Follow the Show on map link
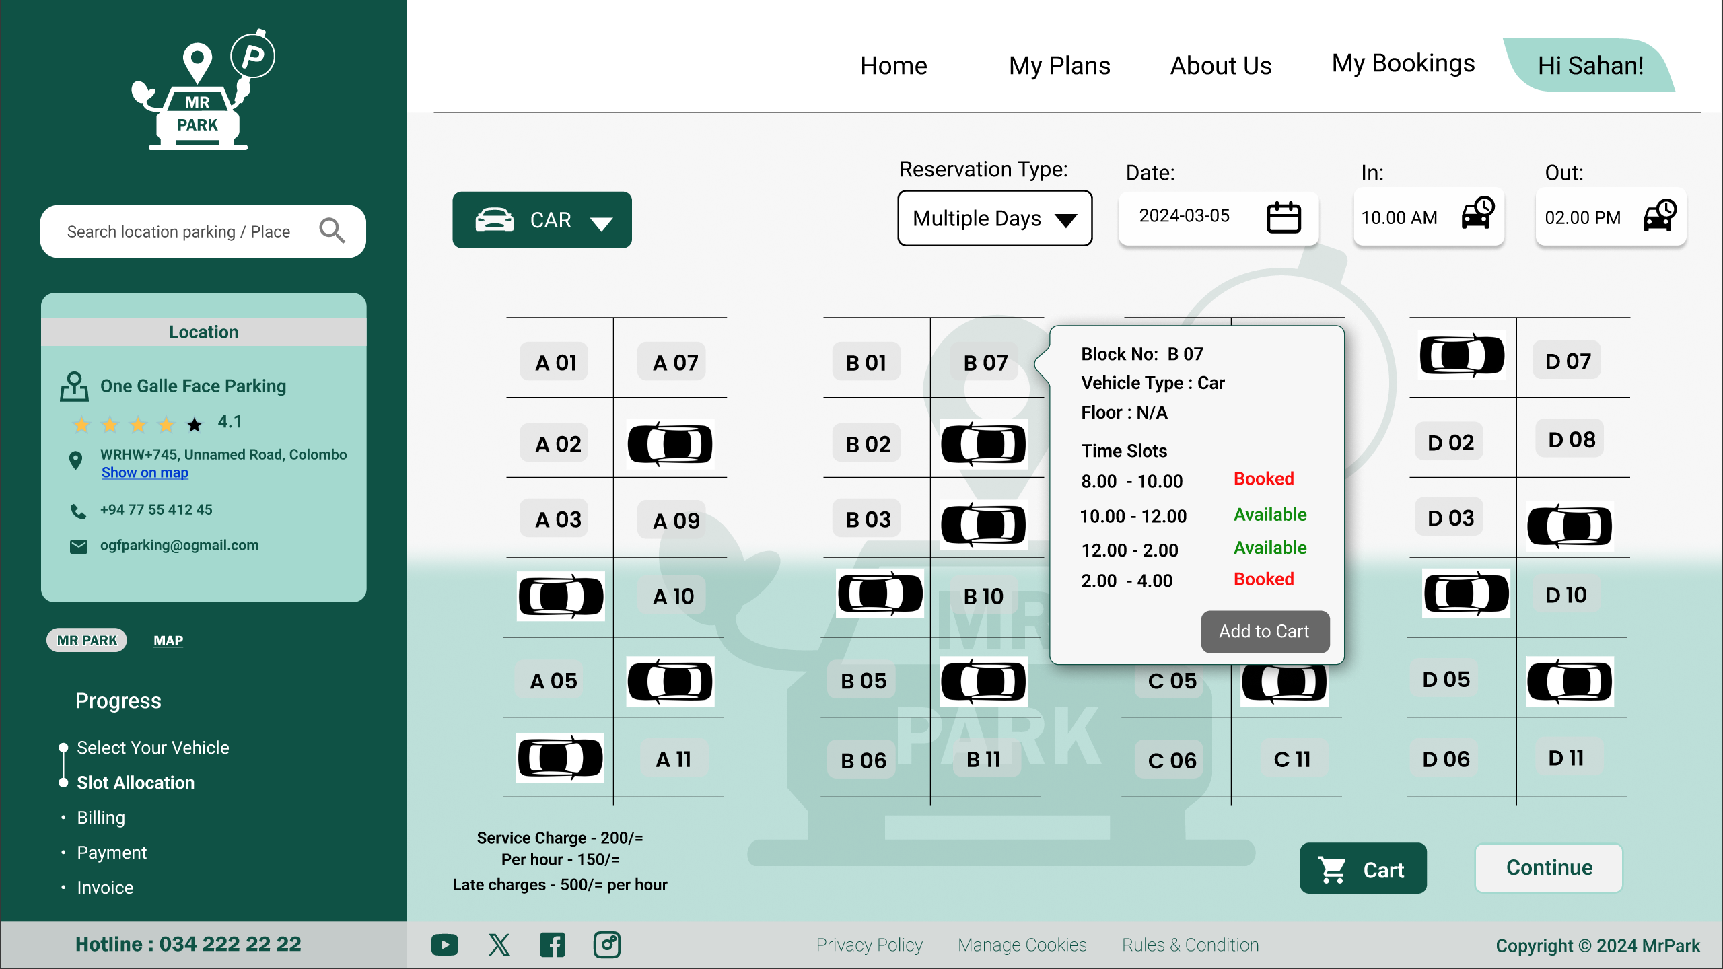 144,472
